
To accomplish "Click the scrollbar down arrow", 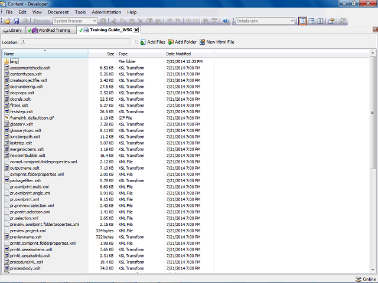I will point(373,270).
